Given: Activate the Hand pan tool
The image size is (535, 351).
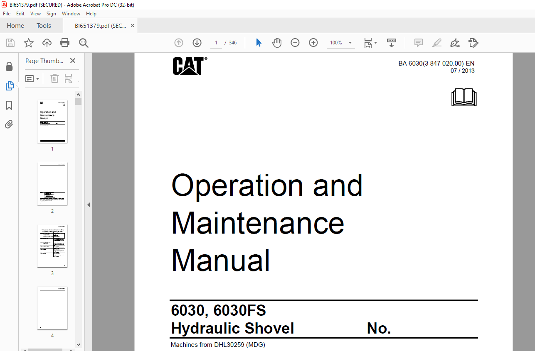Looking at the screenshot, I should coord(277,43).
